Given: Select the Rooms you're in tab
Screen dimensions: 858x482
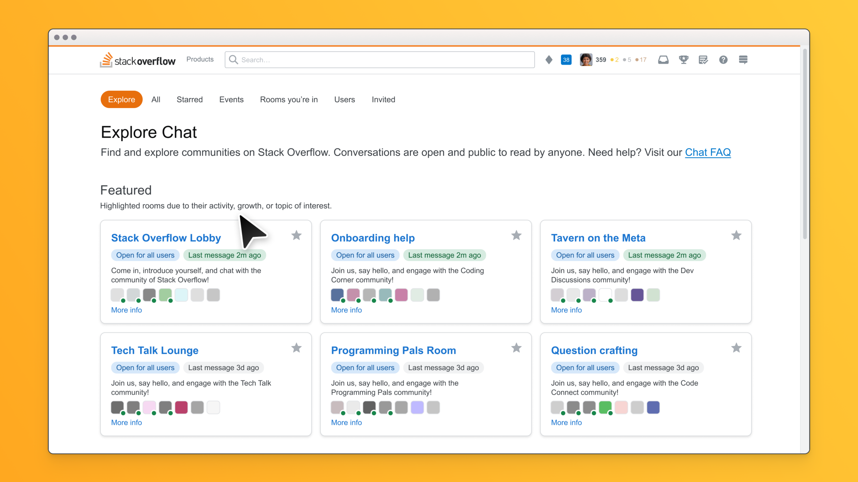Looking at the screenshot, I should point(289,99).
